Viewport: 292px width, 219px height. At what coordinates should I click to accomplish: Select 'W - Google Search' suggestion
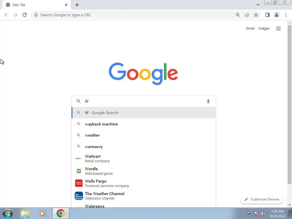click(144, 113)
